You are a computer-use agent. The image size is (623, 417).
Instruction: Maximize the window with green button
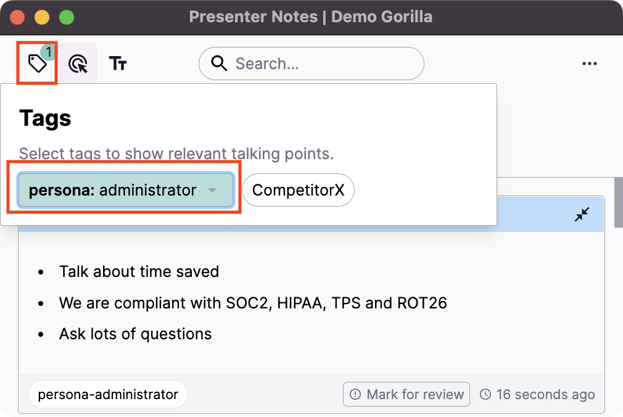coord(66,17)
